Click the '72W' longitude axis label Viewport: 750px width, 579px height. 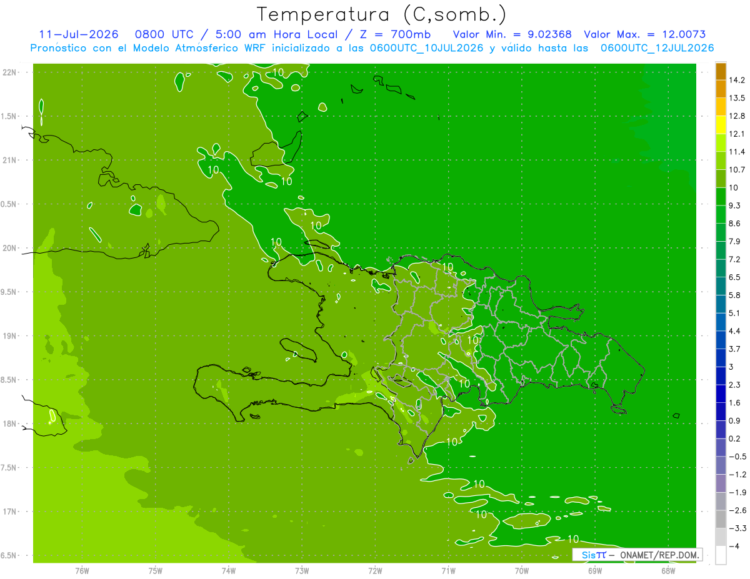(x=376, y=570)
